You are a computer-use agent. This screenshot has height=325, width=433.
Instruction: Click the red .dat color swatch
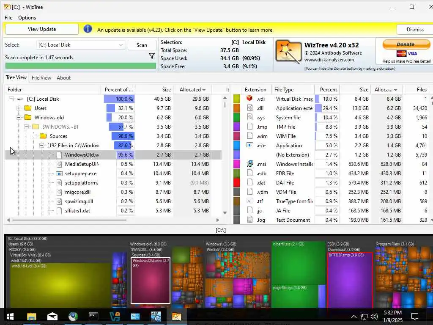pos(237,182)
